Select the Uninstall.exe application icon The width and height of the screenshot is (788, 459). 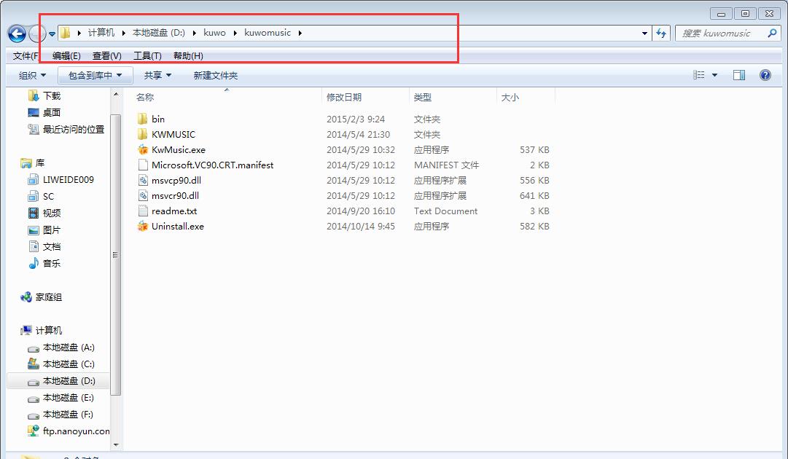tap(143, 226)
